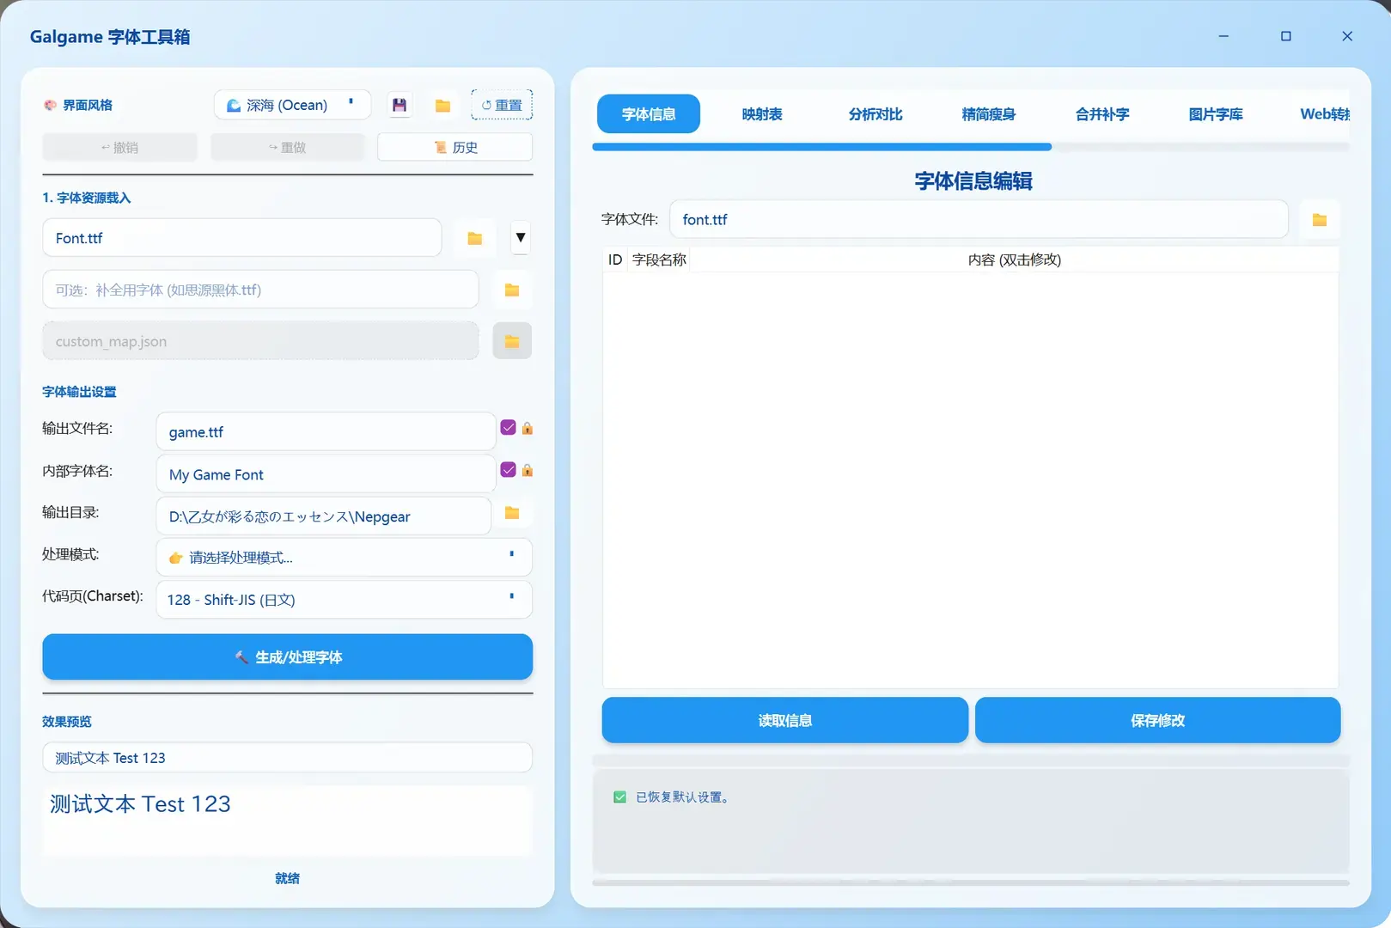
Task: Click the 读取信息 button
Action: tap(784, 720)
